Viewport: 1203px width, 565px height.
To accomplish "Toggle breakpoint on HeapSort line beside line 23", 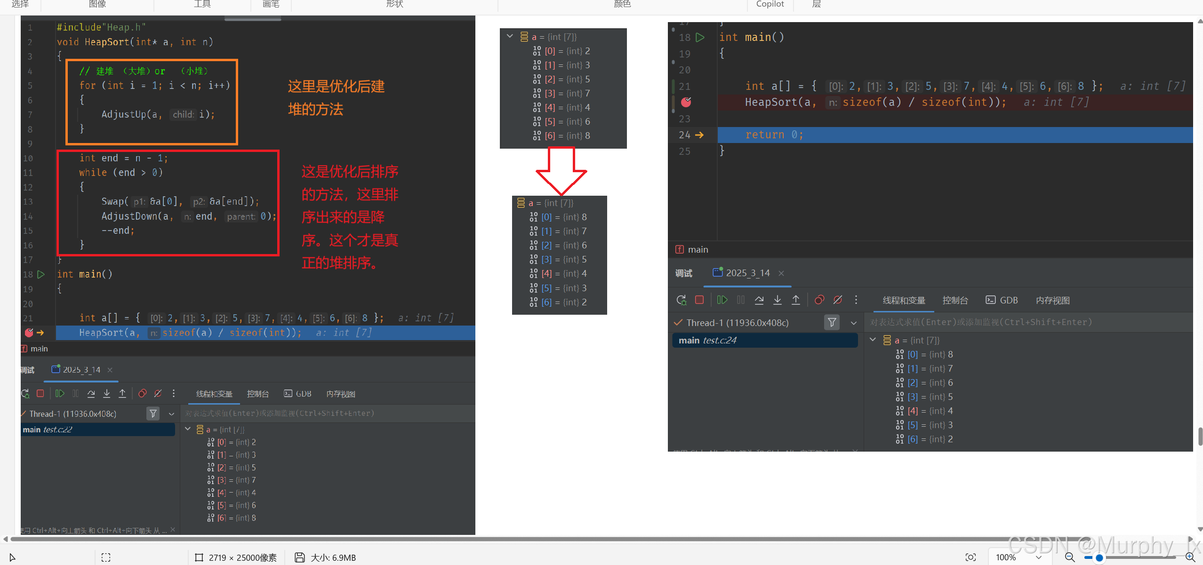I will (686, 102).
